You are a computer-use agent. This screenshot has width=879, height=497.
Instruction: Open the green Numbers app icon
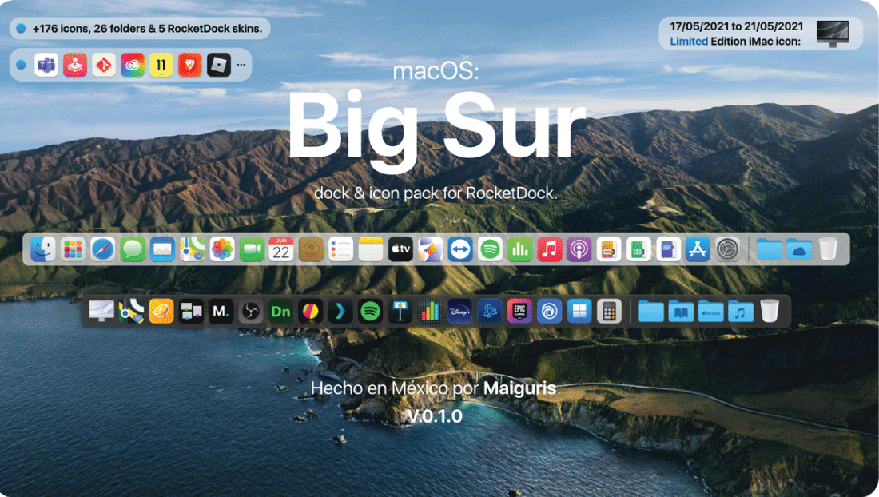coord(519,249)
